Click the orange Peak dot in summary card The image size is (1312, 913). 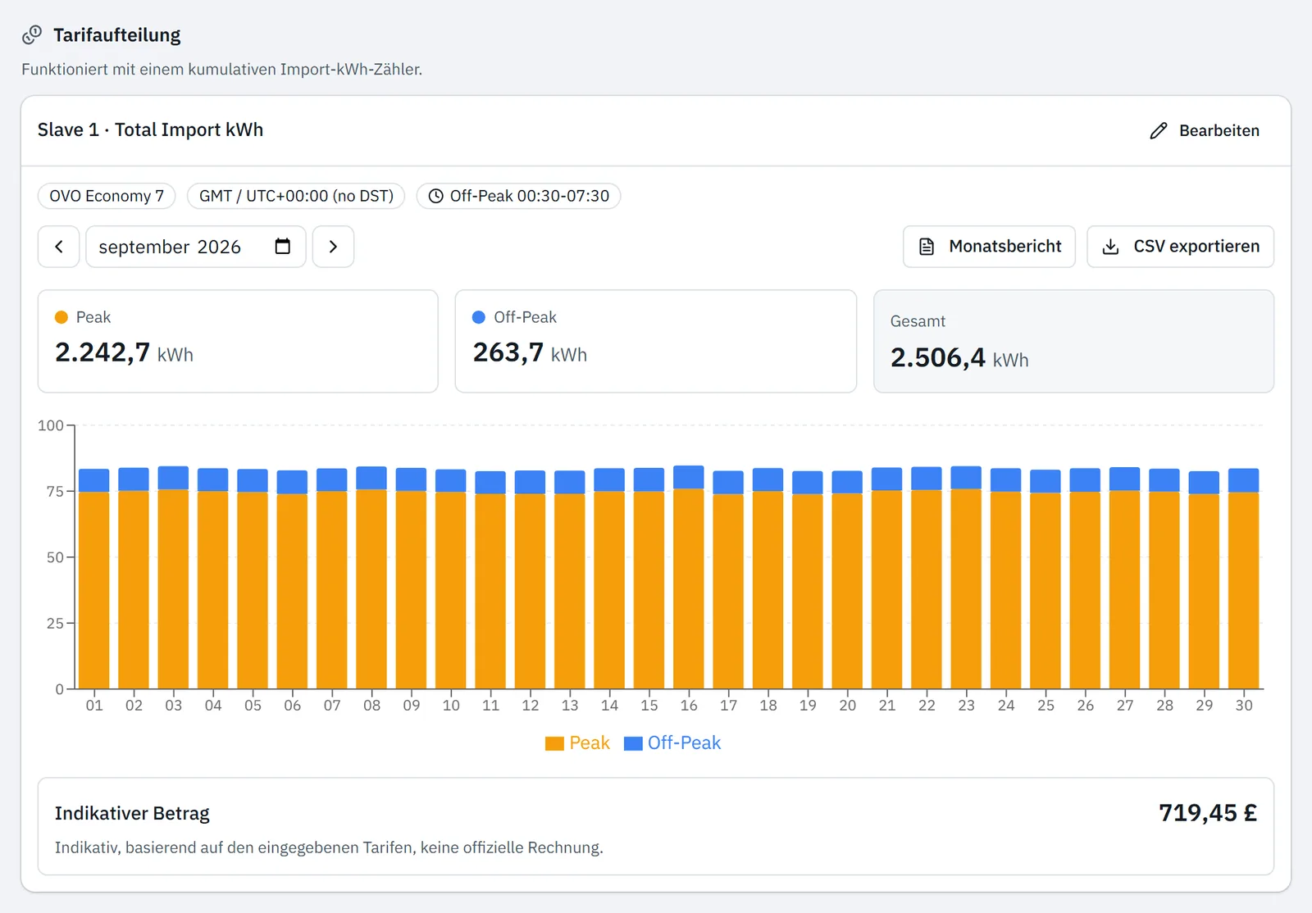coord(61,317)
